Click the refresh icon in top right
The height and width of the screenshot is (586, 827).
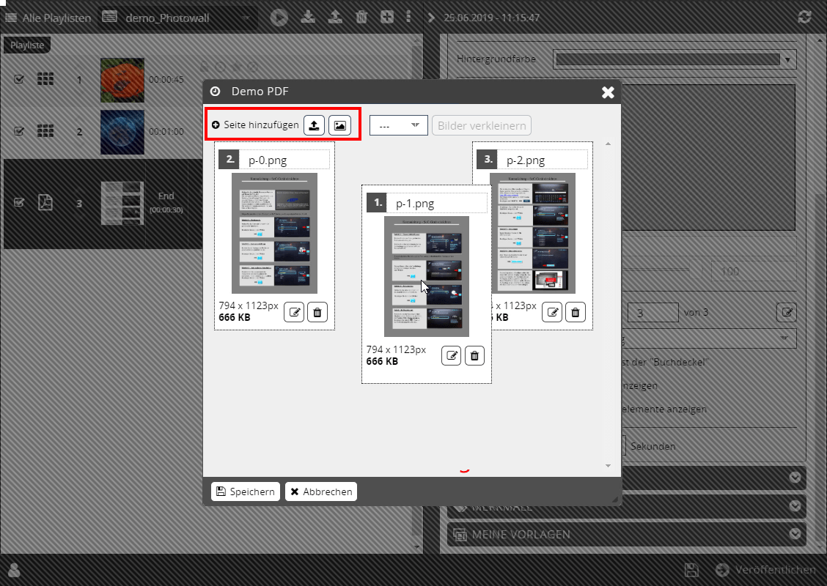(804, 17)
